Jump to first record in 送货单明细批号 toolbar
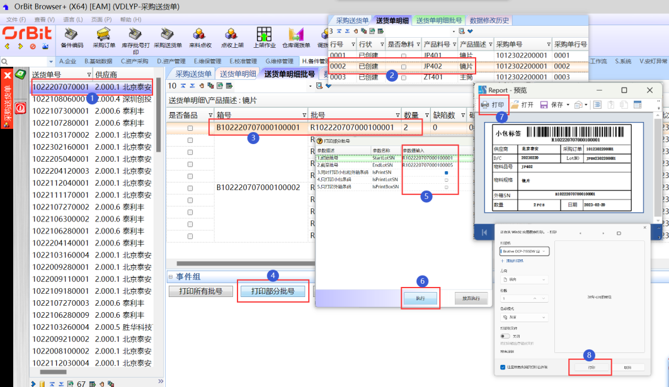 pyautogui.click(x=183, y=86)
